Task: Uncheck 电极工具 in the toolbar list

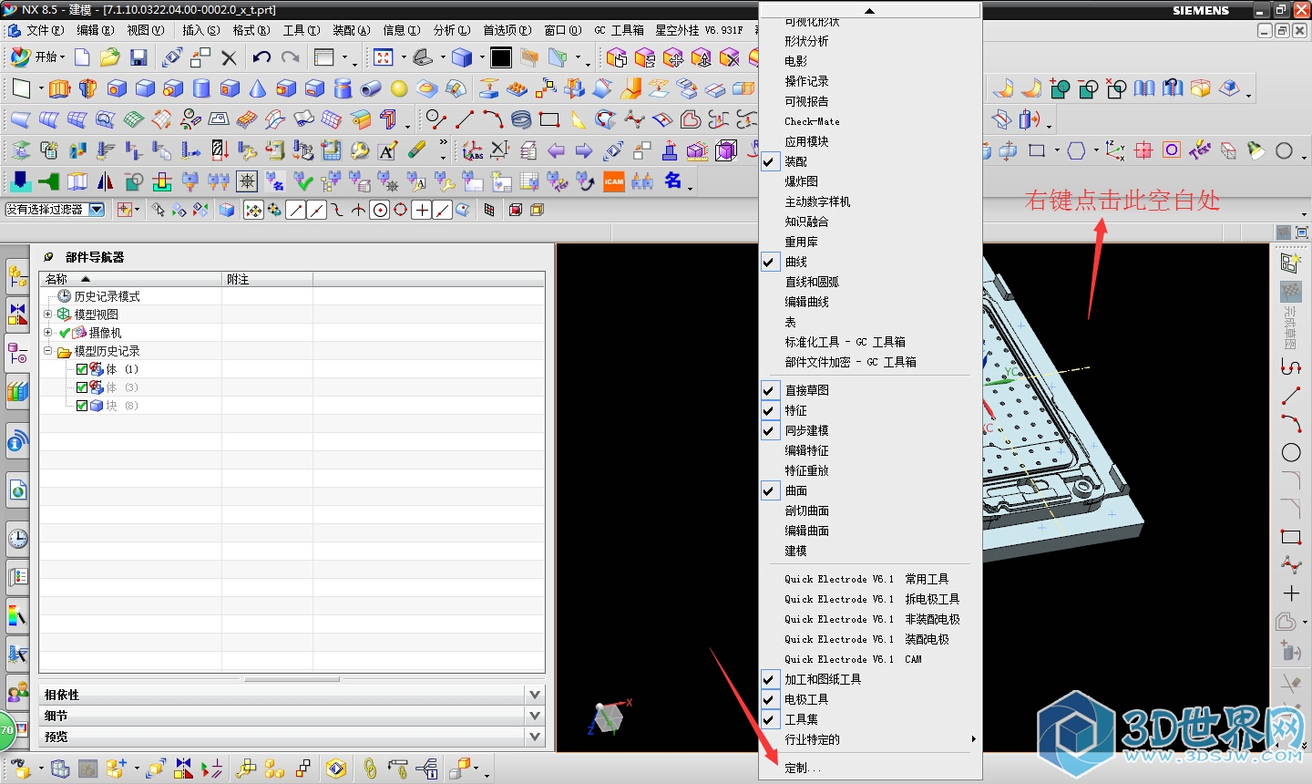Action: tap(769, 699)
